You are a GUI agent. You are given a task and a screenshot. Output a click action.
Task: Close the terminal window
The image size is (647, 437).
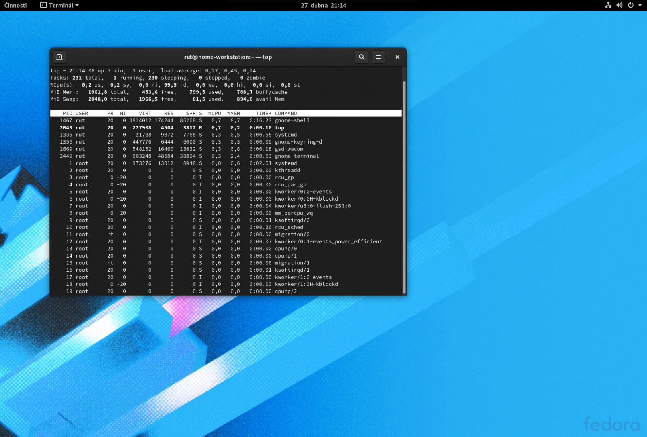tap(397, 57)
